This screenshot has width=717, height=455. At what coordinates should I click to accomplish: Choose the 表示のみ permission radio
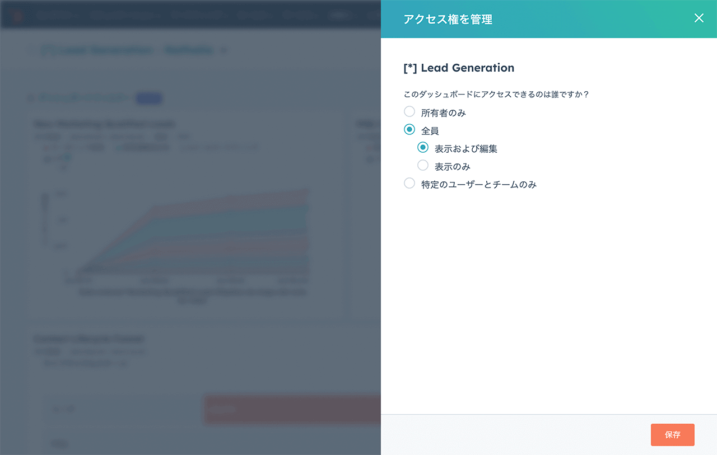(x=423, y=166)
